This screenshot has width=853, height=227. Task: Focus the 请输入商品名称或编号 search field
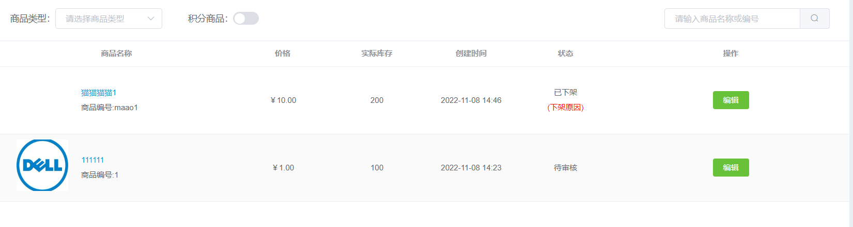(x=732, y=19)
